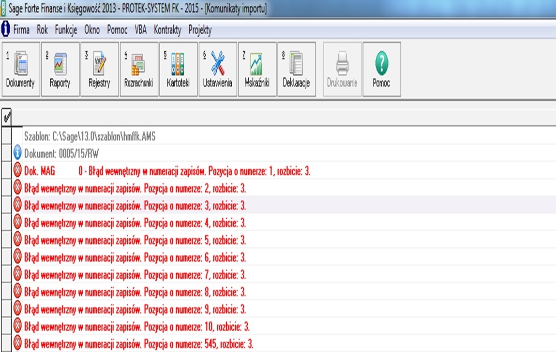
Task: Click the info icon left of Firma menu
Action: 6,29
